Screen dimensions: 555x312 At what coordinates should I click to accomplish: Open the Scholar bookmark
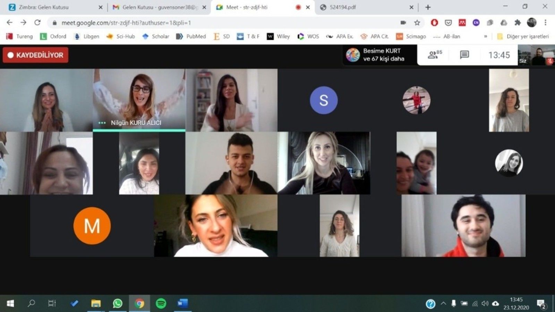[x=156, y=36]
